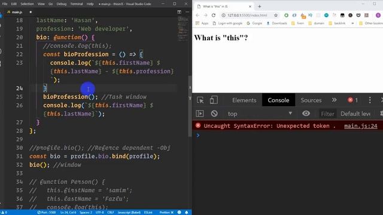Viewport: 383px width, 215px height.
Task: Click the red error count badge
Action: [352, 100]
